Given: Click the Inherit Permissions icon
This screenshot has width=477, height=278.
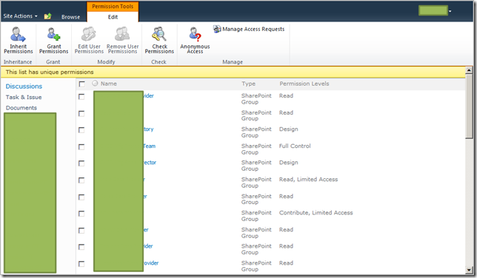Looking at the screenshot, I should 18,34.
